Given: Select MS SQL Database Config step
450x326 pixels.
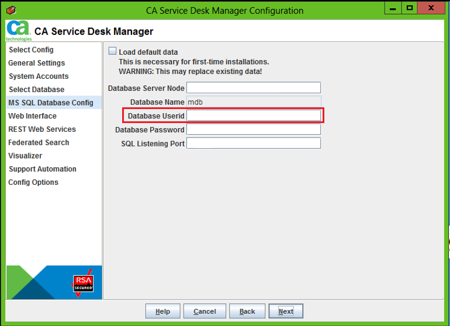Looking at the screenshot, I should (54, 103).
